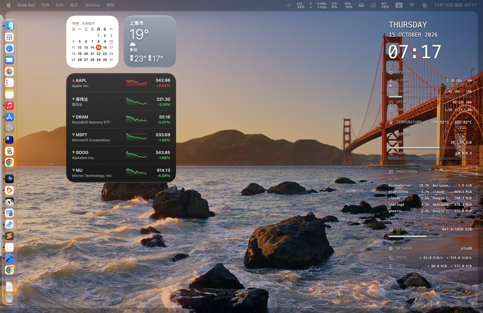Open the Apple menu

pyautogui.click(x=9, y=5)
